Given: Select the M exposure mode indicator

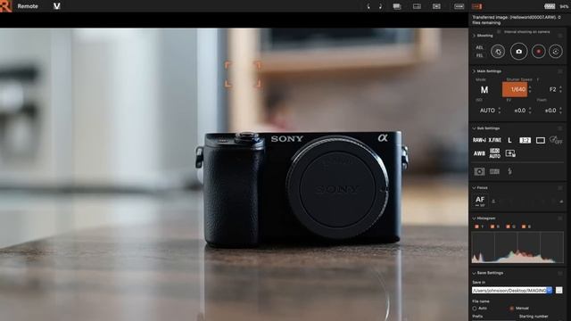Looking at the screenshot, I should click(x=484, y=89).
